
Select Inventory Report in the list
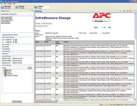6,22
